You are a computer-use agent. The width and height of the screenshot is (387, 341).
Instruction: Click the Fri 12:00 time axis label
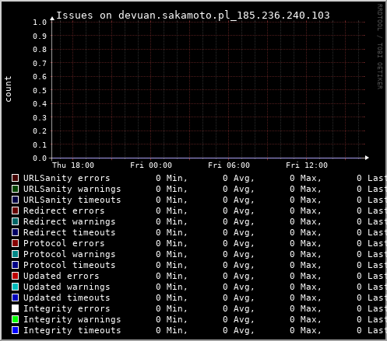307,165
